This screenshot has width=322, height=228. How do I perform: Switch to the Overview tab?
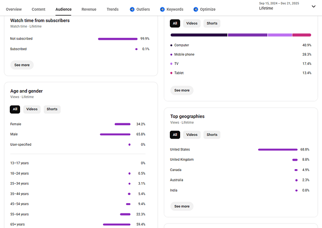(14, 9)
